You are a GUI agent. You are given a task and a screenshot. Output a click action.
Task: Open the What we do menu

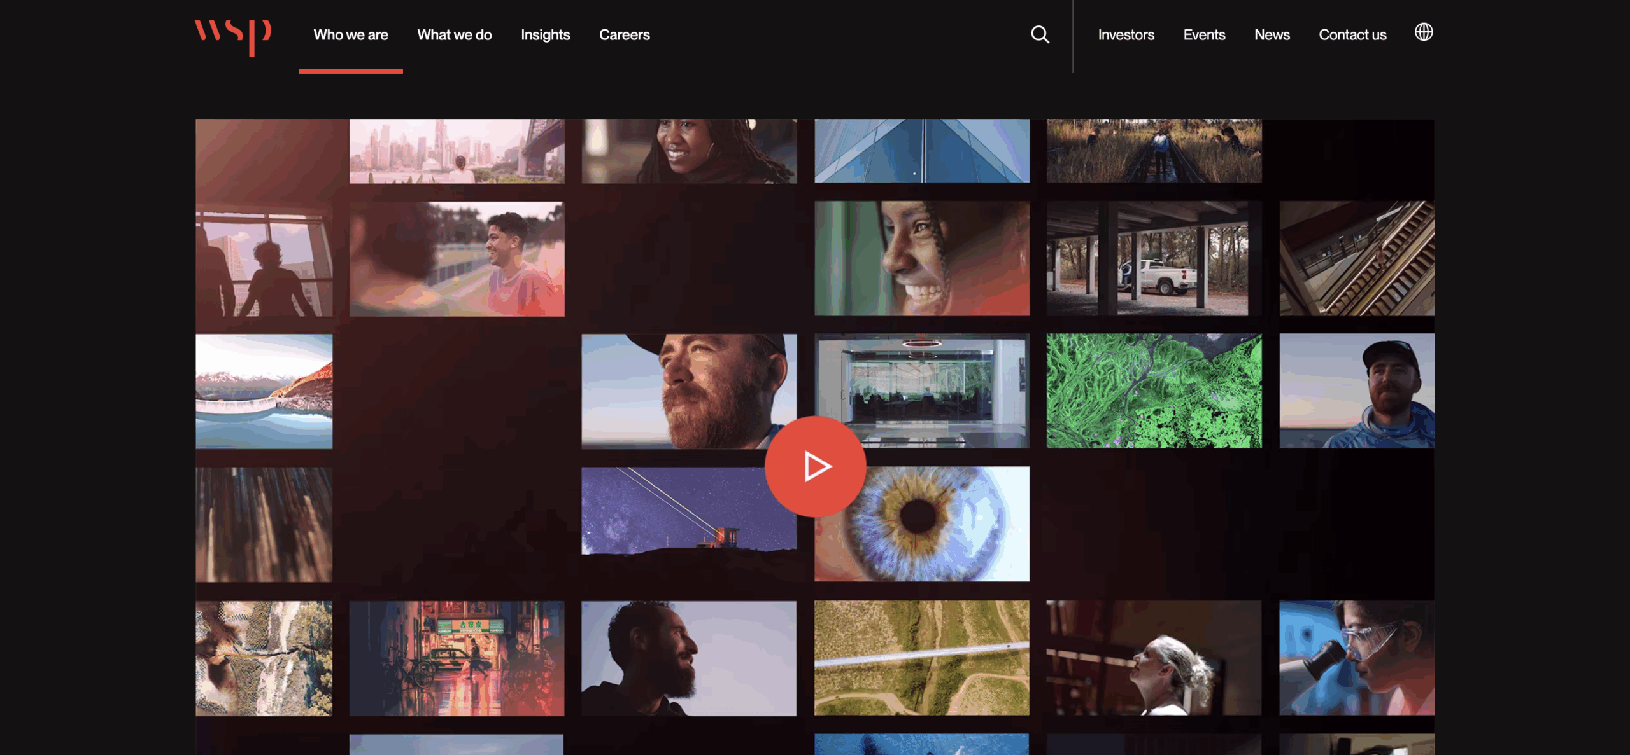coord(455,35)
